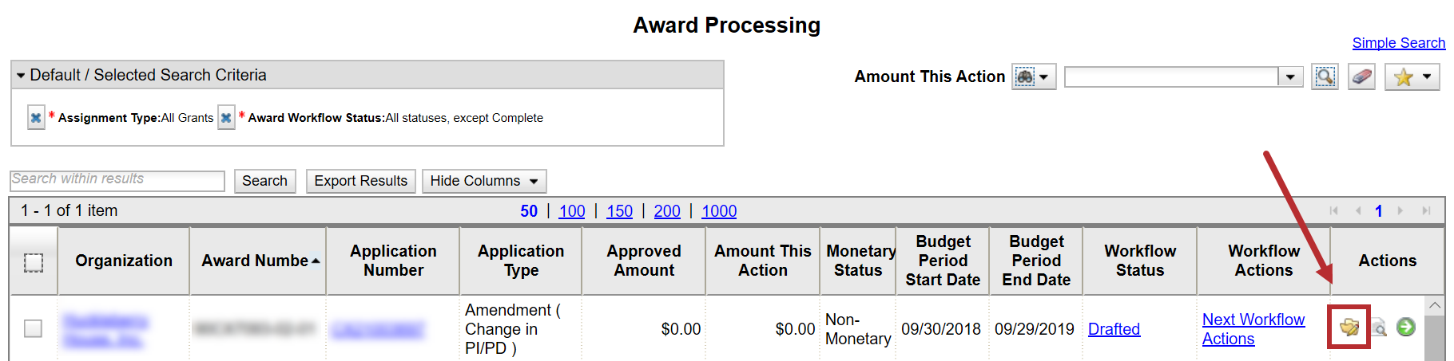The height and width of the screenshot is (361, 1454).
Task: Remove the Assignment Type criteria filter
Action: click(36, 118)
